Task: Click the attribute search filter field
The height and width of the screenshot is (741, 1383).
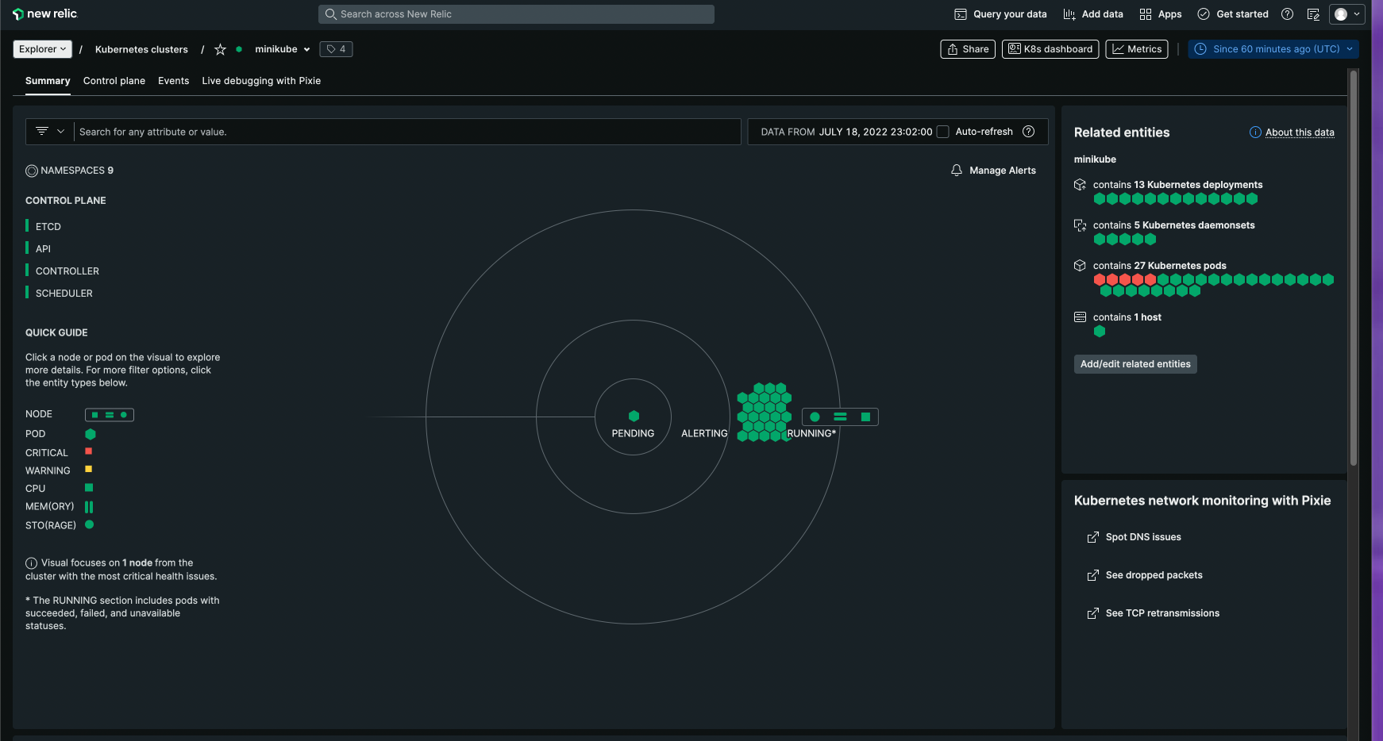Action: 407,132
